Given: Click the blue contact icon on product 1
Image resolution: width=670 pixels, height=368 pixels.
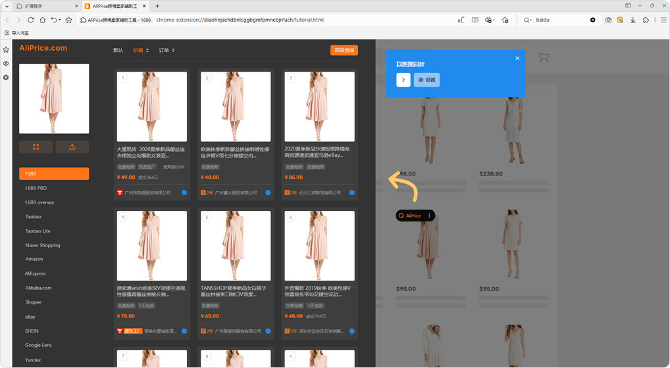Looking at the screenshot, I should click(184, 193).
